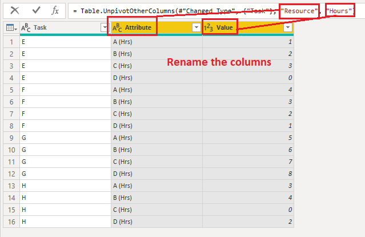The image size is (365, 237).
Task: Click Task cell G in row 10
Action: [x=66, y=150]
